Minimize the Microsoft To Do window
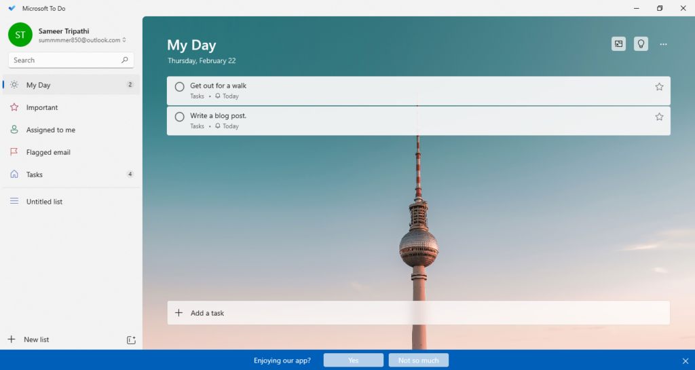The image size is (695, 370). (x=637, y=8)
